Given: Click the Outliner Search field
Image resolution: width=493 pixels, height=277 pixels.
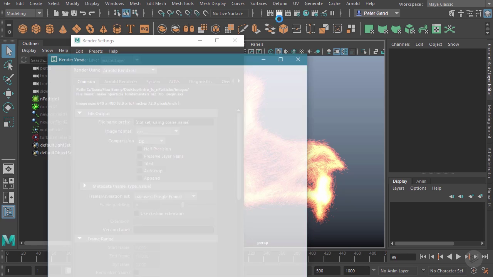Looking at the screenshot, I should (x=39, y=60).
